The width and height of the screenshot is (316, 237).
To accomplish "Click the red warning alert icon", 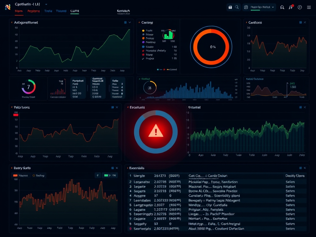I will 156,132.
